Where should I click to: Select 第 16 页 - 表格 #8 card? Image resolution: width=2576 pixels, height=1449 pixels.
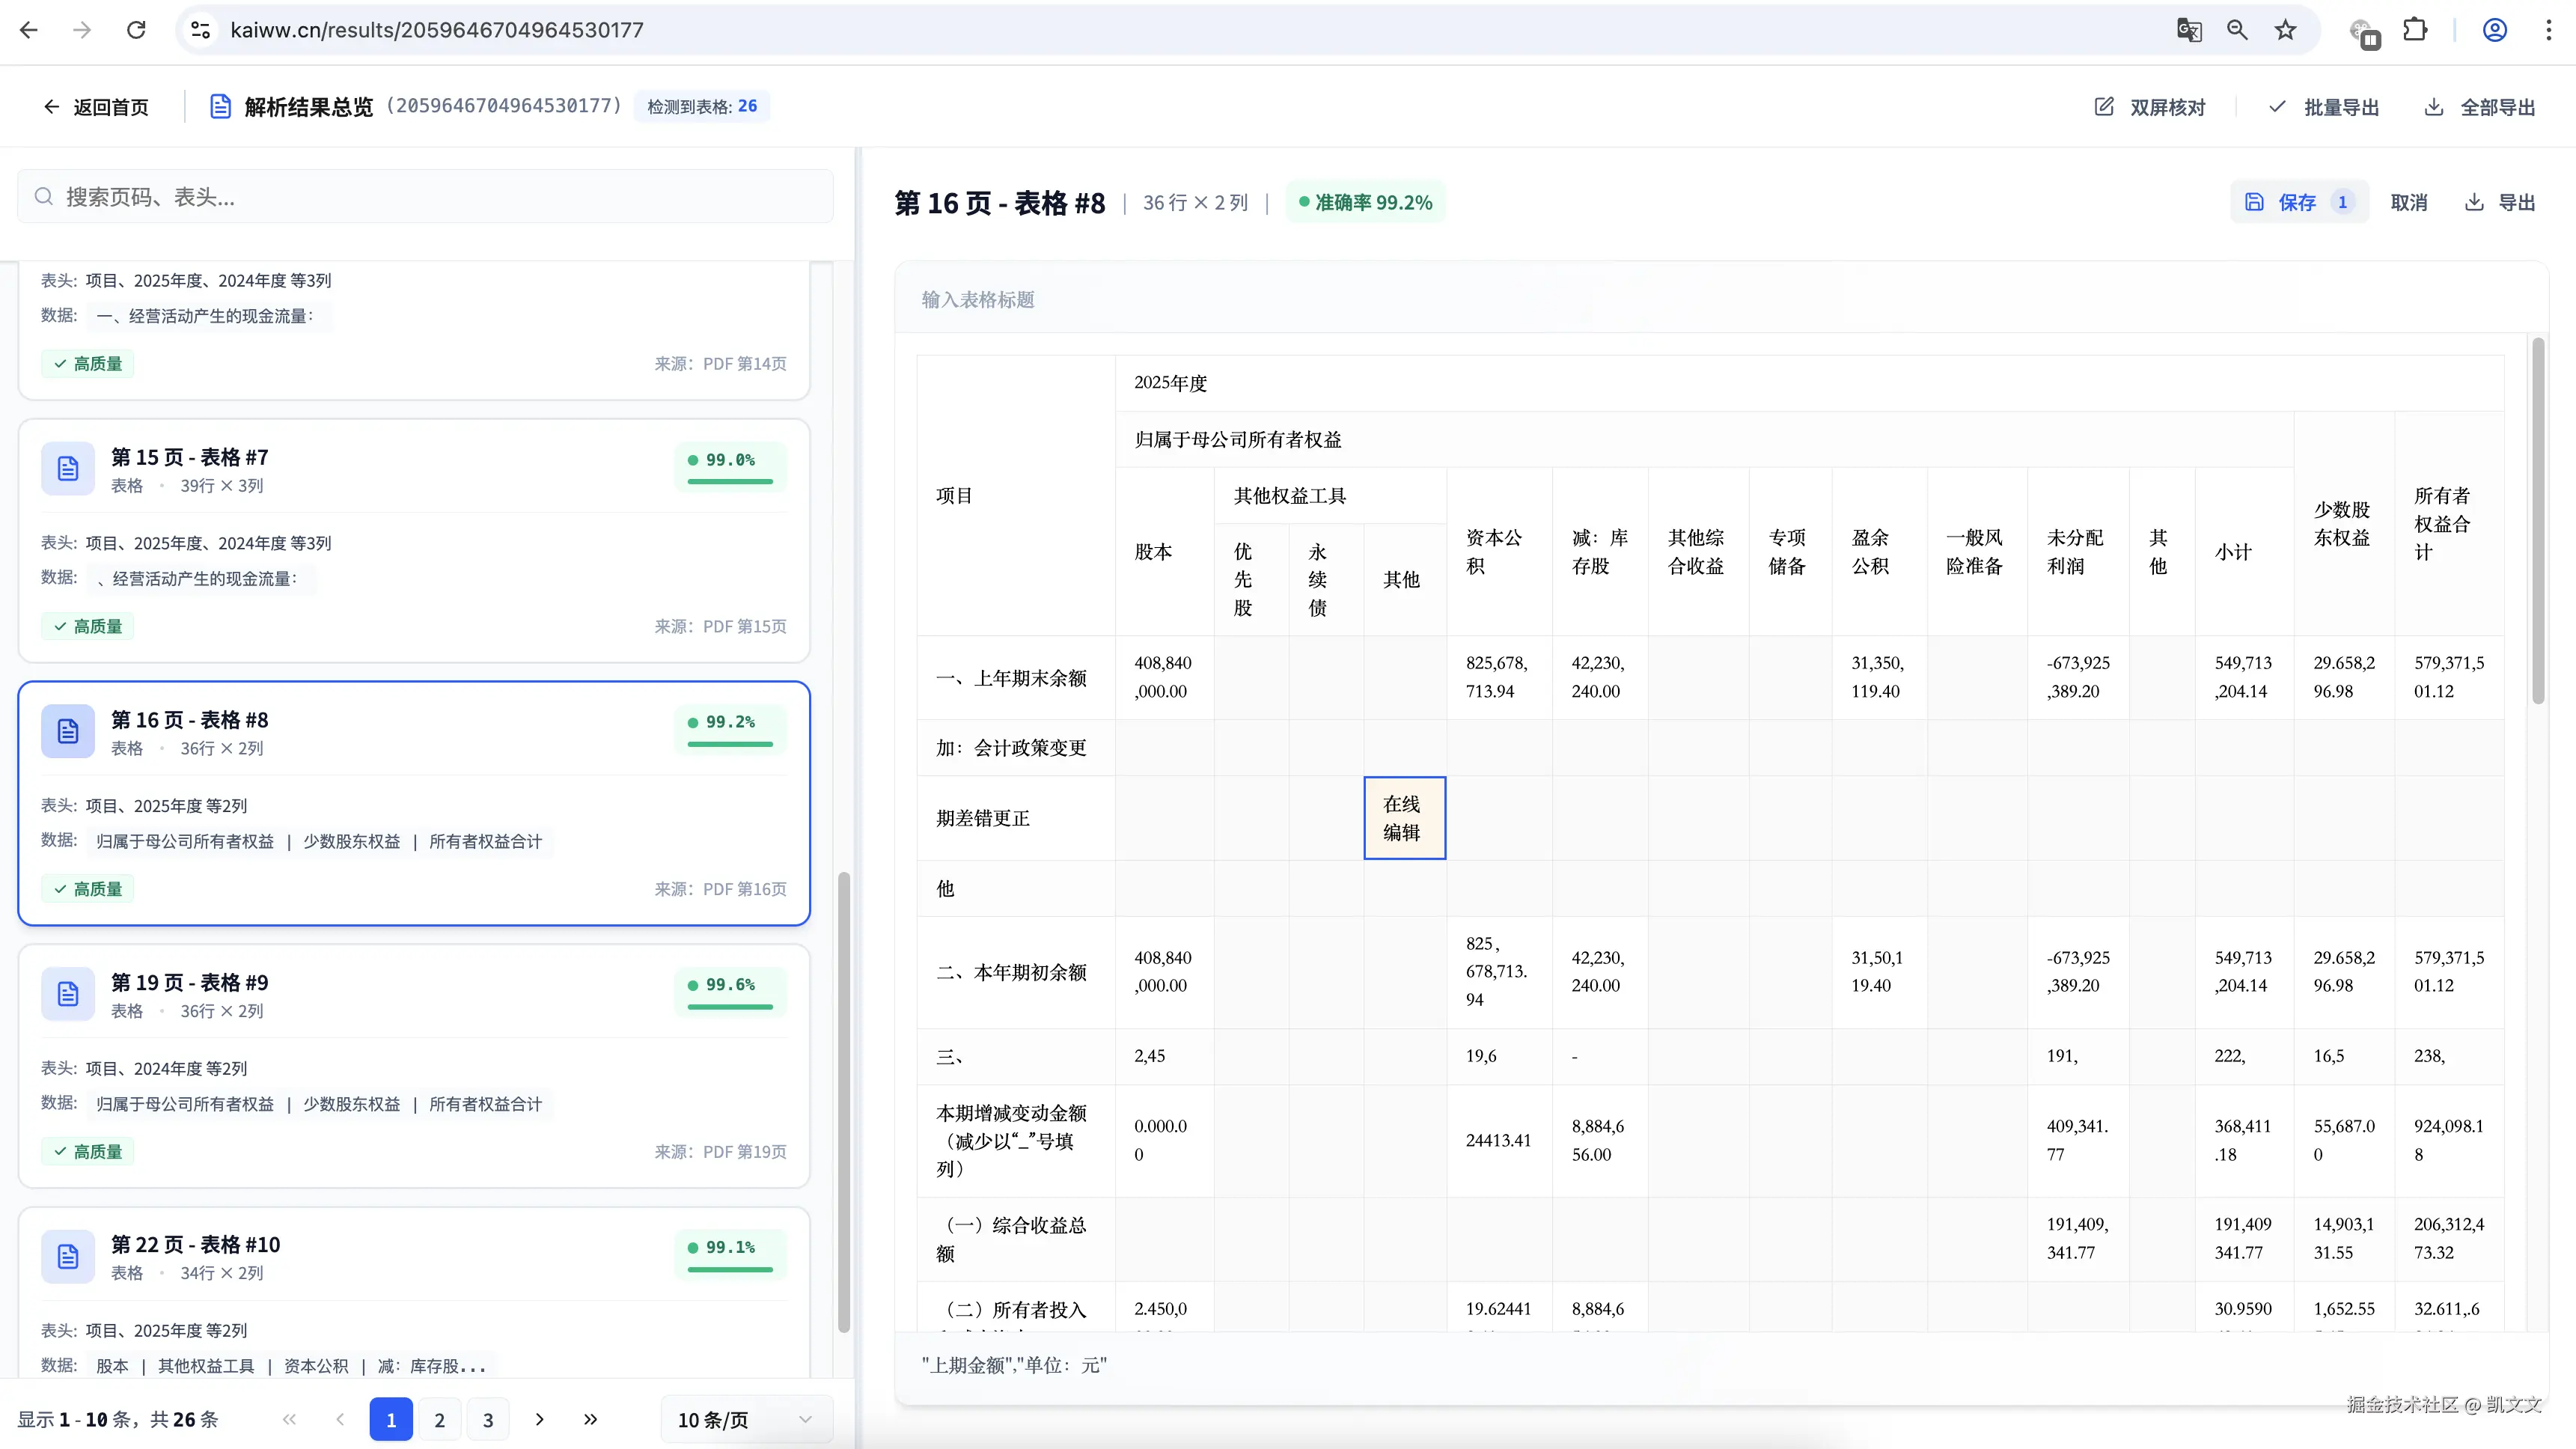[x=414, y=803]
